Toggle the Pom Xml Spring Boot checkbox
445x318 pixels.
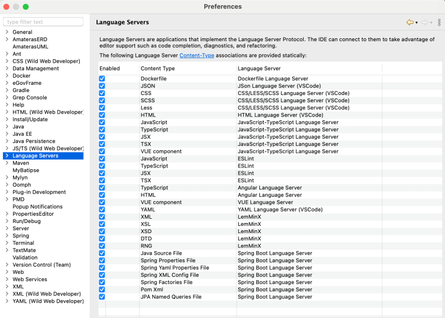coord(102,289)
